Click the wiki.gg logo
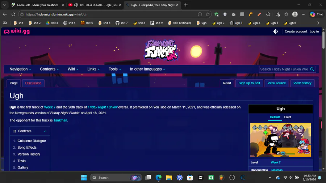Viewport: 326px width, 183px height. tap(17, 31)
